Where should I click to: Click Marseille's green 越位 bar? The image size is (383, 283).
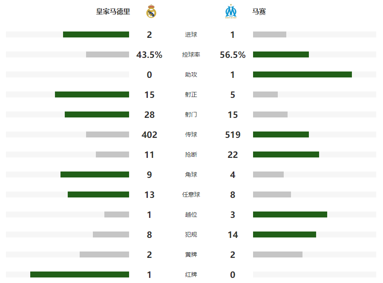click(290, 214)
